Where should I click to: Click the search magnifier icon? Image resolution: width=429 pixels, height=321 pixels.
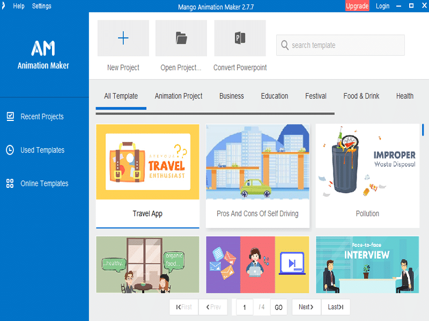(x=285, y=45)
